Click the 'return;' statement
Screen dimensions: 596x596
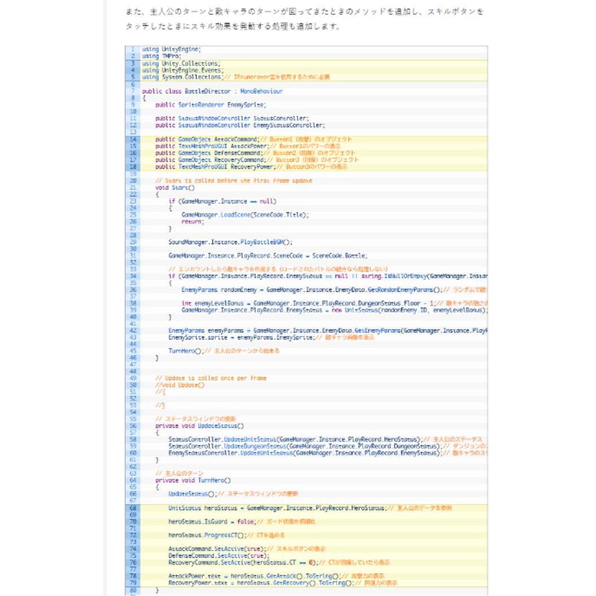192,222
